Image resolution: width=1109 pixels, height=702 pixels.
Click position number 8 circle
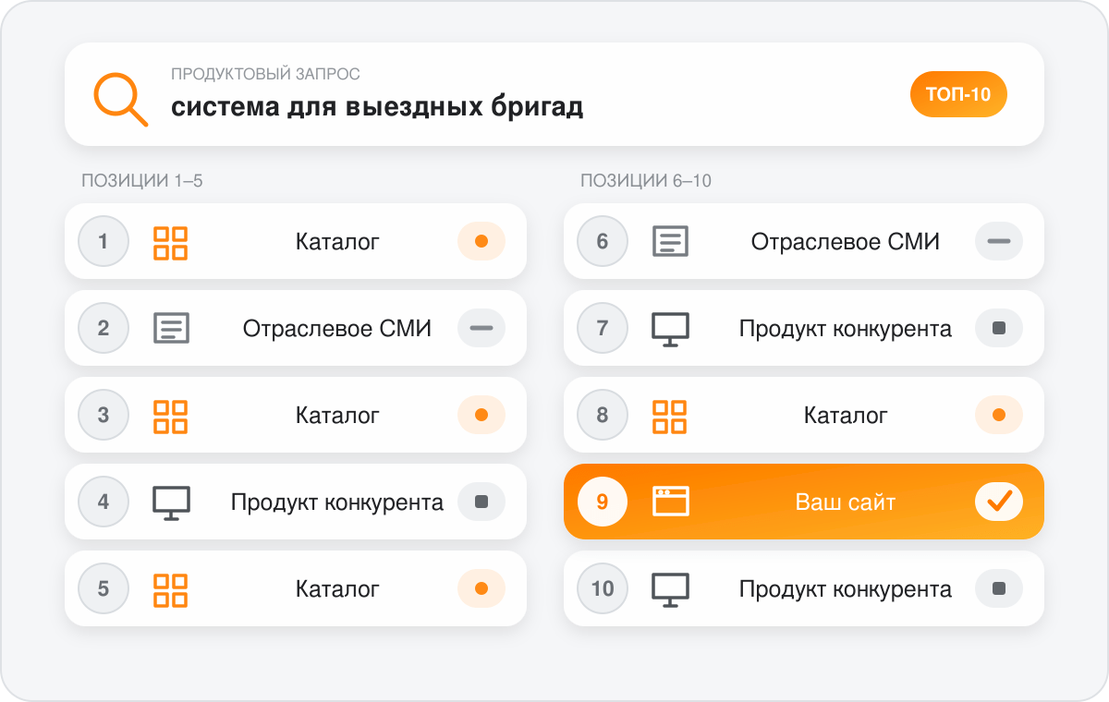tap(603, 415)
